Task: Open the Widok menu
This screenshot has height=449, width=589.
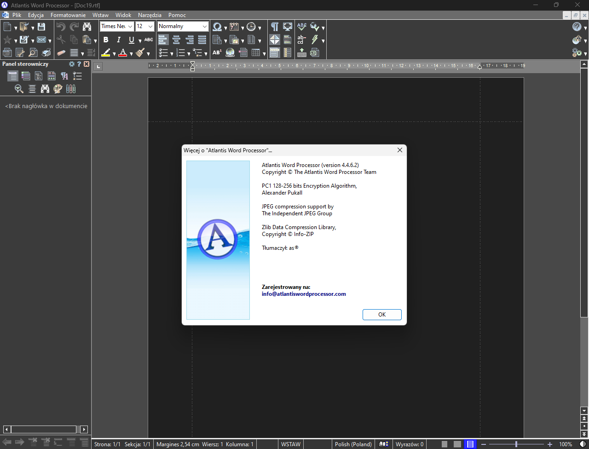Action: click(123, 15)
